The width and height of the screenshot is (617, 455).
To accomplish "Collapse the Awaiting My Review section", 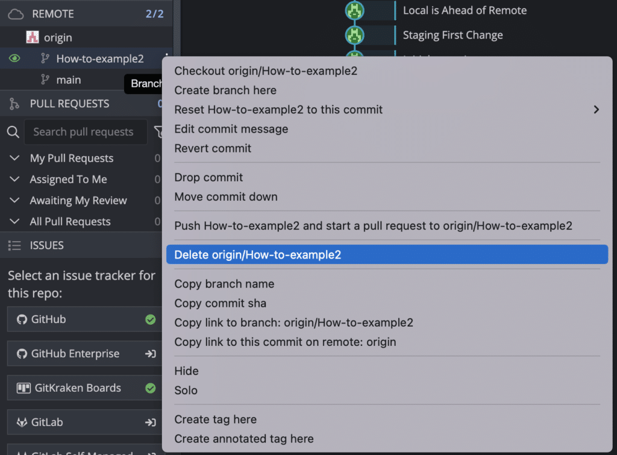I will (x=14, y=200).
